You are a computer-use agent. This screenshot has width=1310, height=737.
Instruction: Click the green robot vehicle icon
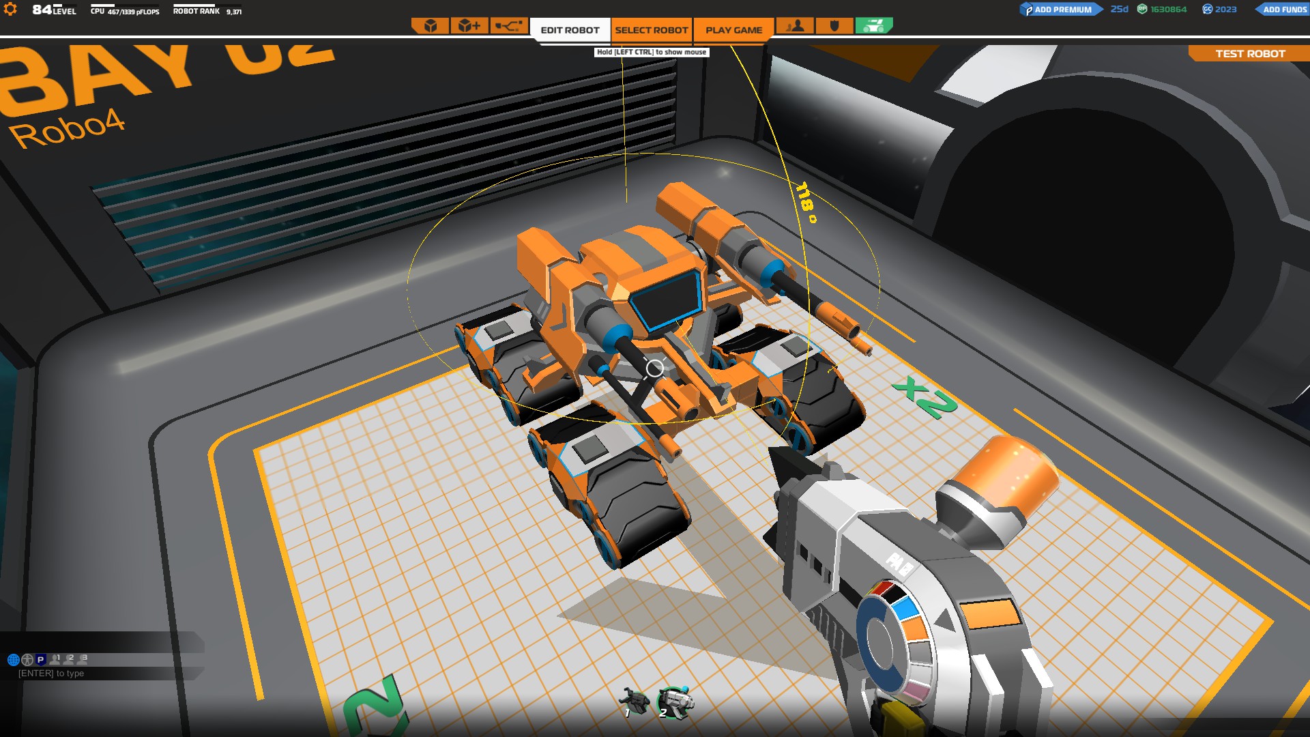point(873,26)
